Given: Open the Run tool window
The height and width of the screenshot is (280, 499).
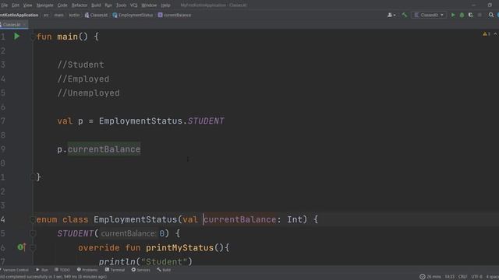Looking at the screenshot, I should tap(42, 270).
